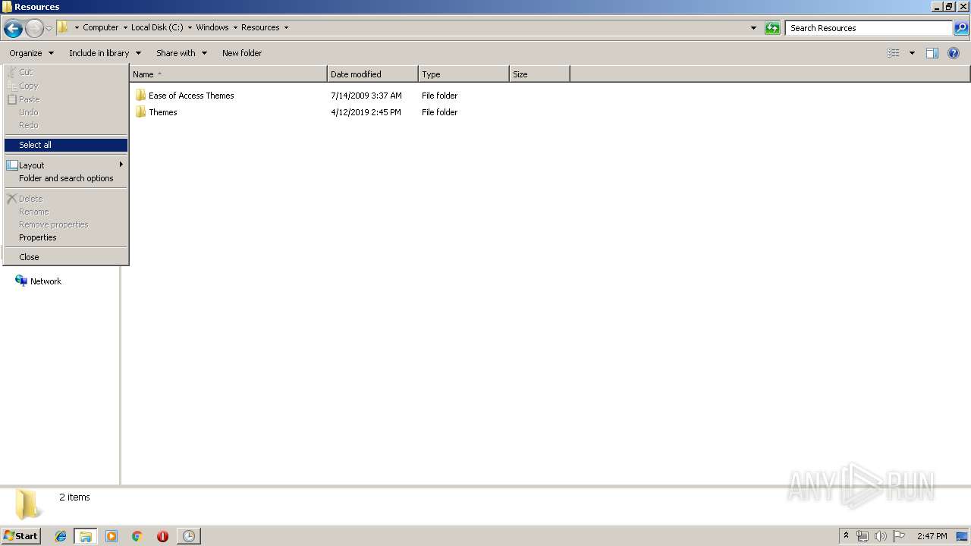This screenshot has height=546, width=971.
Task: Click Computer in the address breadcrumb
Action: (100, 27)
